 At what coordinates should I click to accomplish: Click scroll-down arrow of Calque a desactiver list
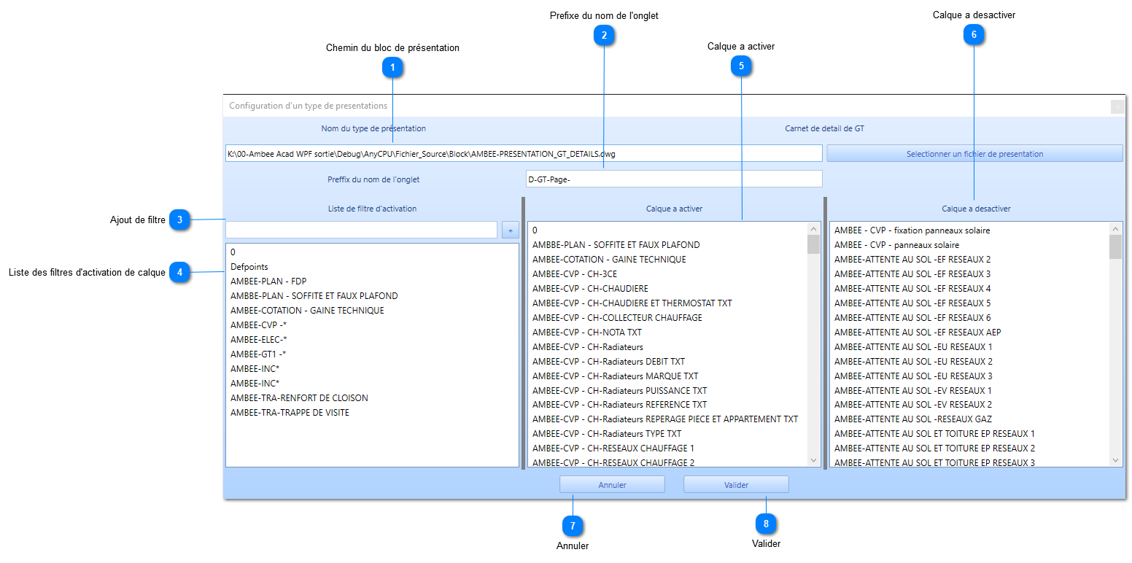tap(1116, 460)
